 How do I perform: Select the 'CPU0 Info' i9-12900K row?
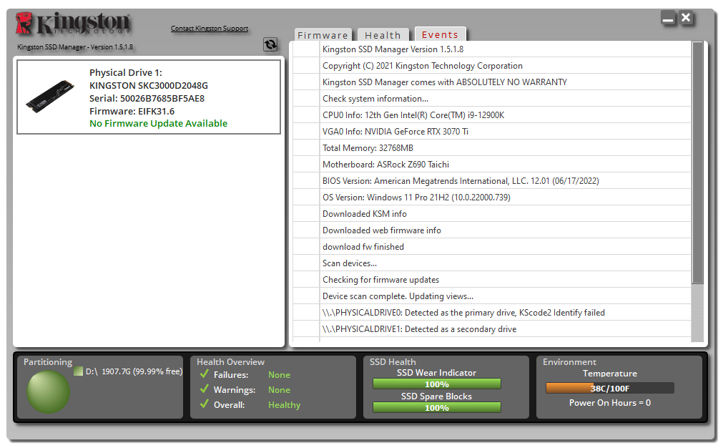coord(491,115)
